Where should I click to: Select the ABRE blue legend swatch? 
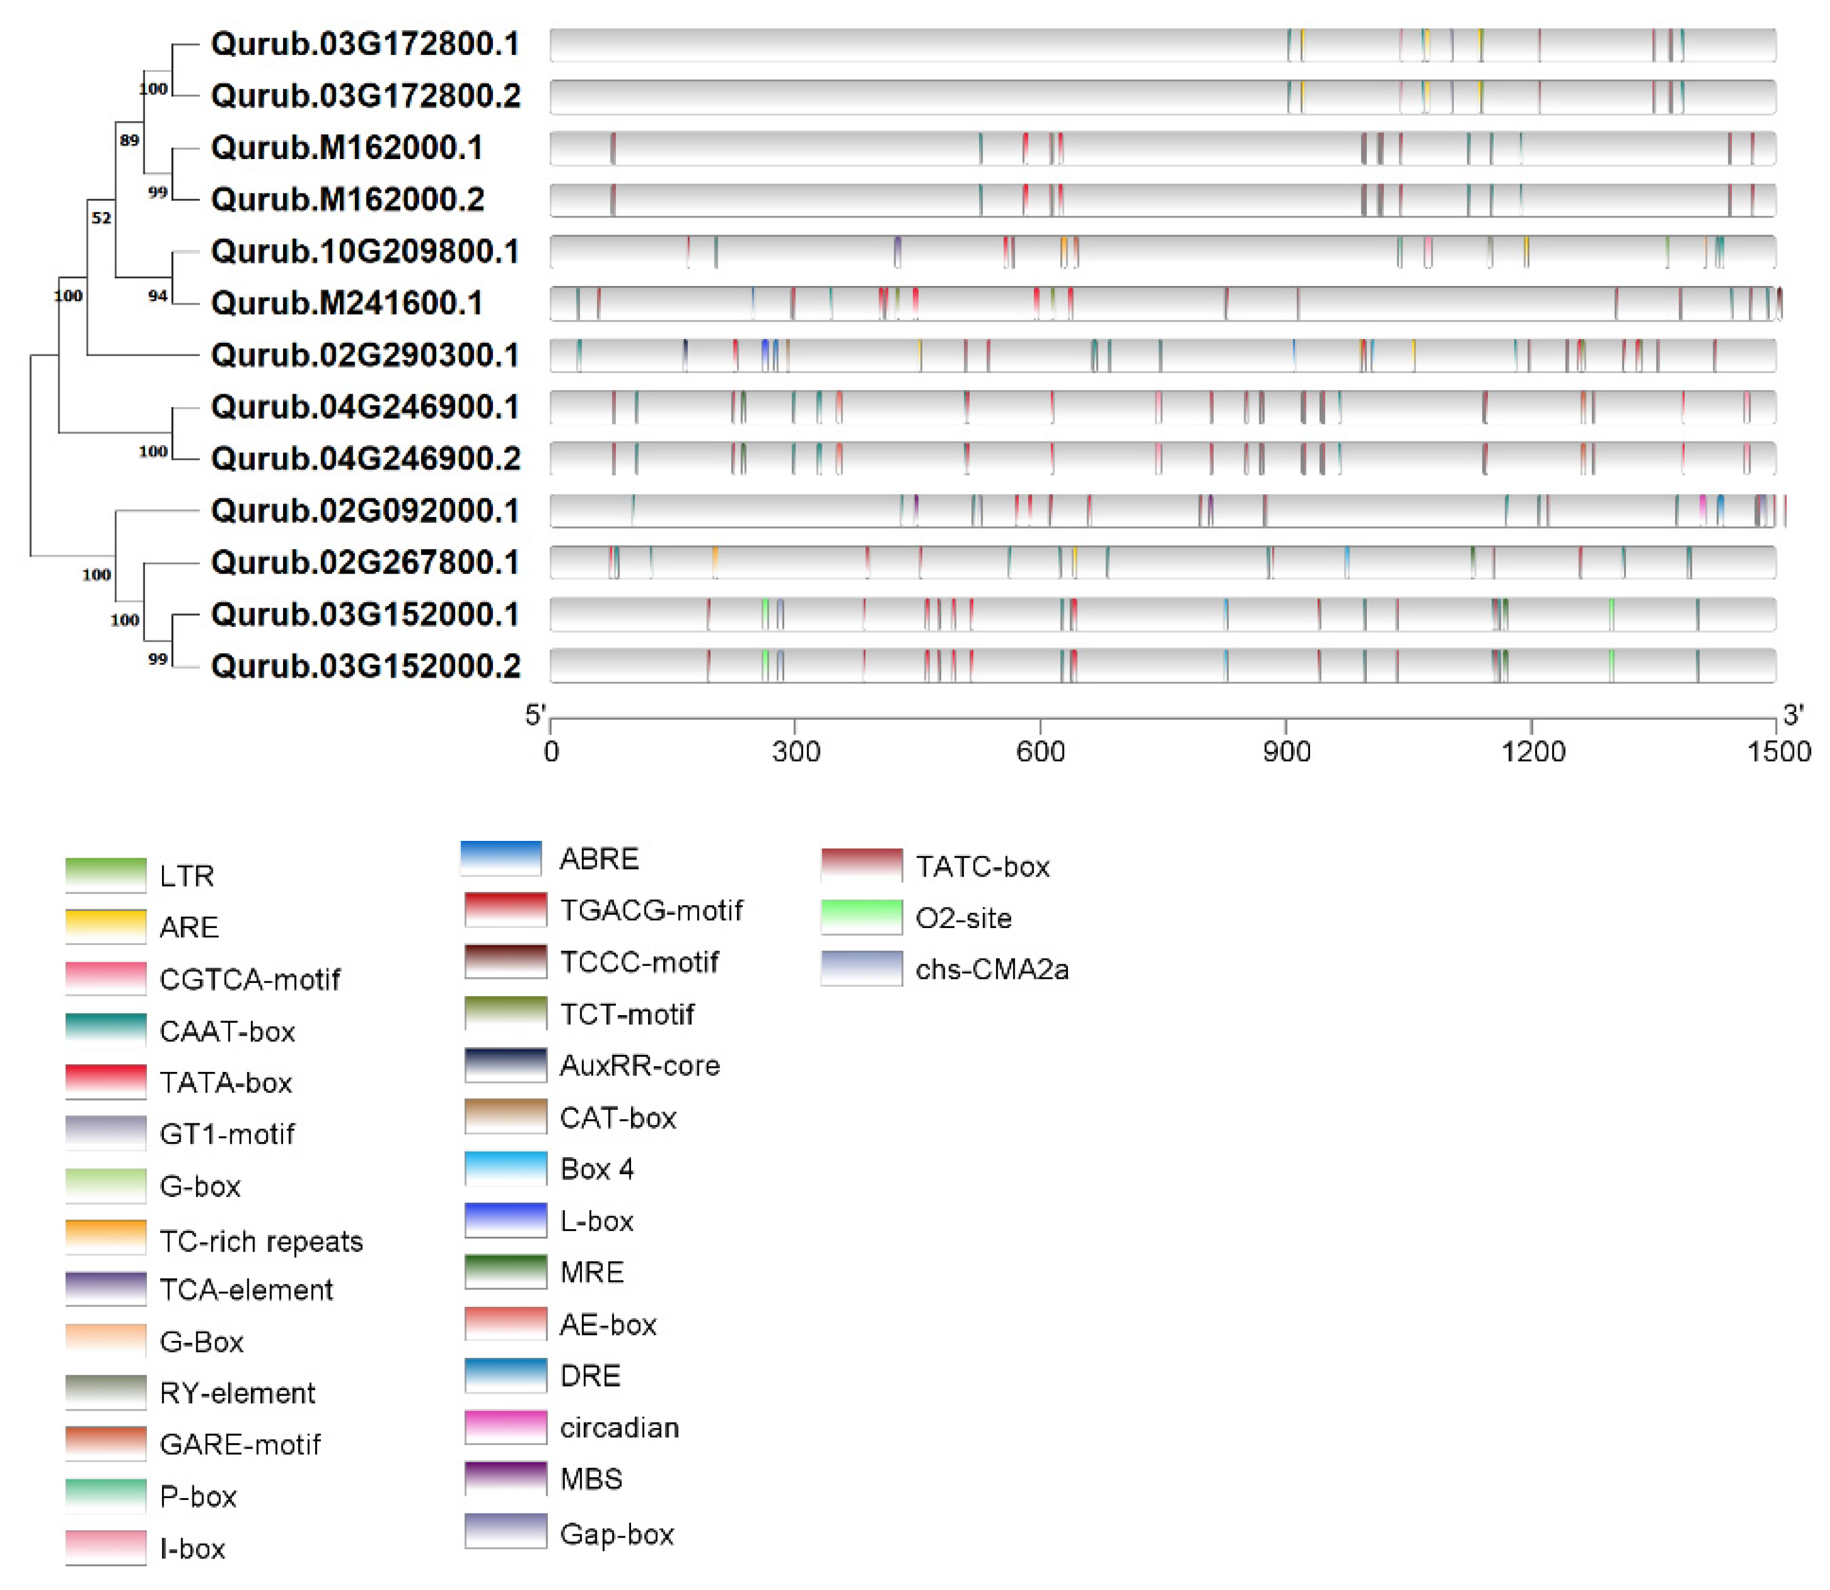pos(501,858)
